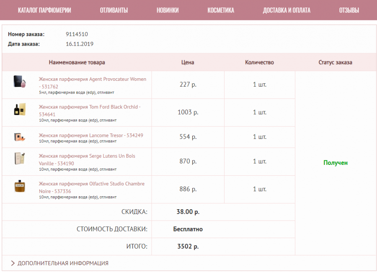Click the discount value 38.00 р.
This screenshot has width=377, height=272.
[188, 212]
